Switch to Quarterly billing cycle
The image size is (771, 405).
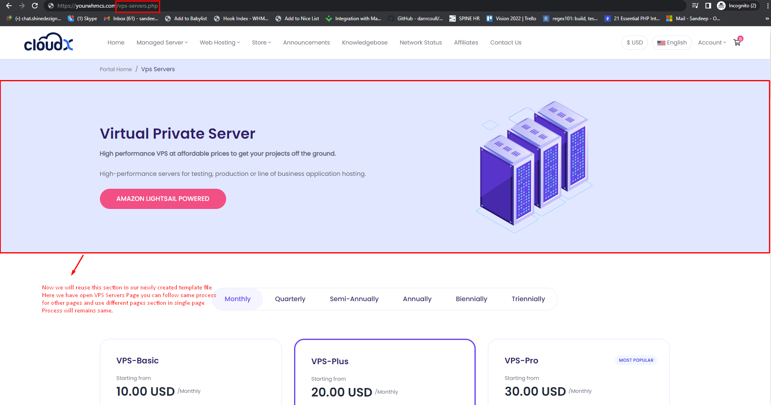click(x=290, y=299)
